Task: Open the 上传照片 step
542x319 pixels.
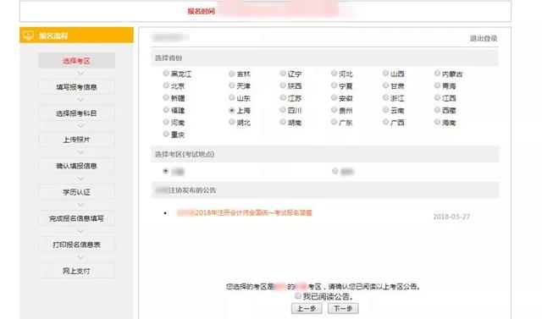Action: (x=76, y=140)
